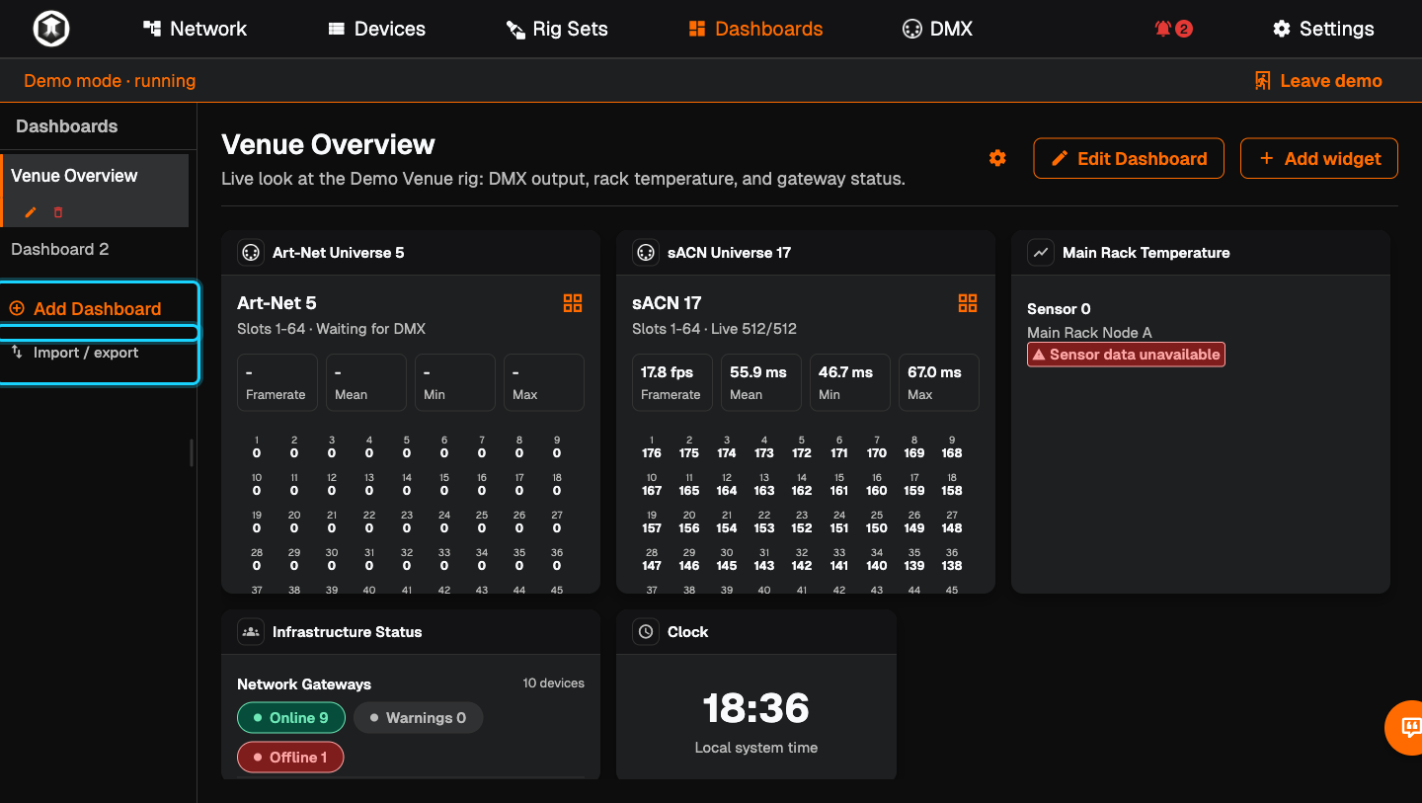Switch to the Rig Sets tab
Viewport: 1422px width, 803px height.
click(x=557, y=29)
